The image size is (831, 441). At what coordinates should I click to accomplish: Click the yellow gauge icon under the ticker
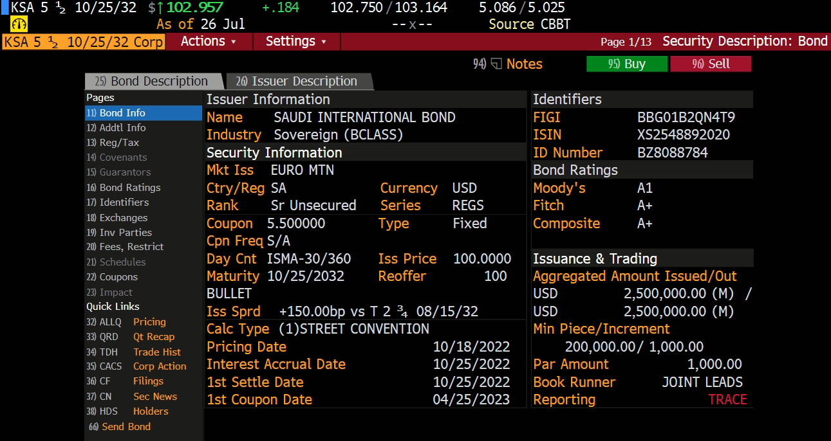click(19, 24)
